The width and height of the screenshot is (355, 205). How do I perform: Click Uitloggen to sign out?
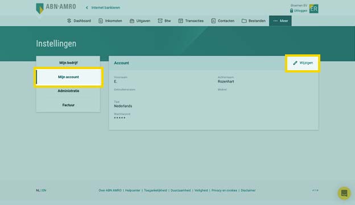click(x=299, y=11)
